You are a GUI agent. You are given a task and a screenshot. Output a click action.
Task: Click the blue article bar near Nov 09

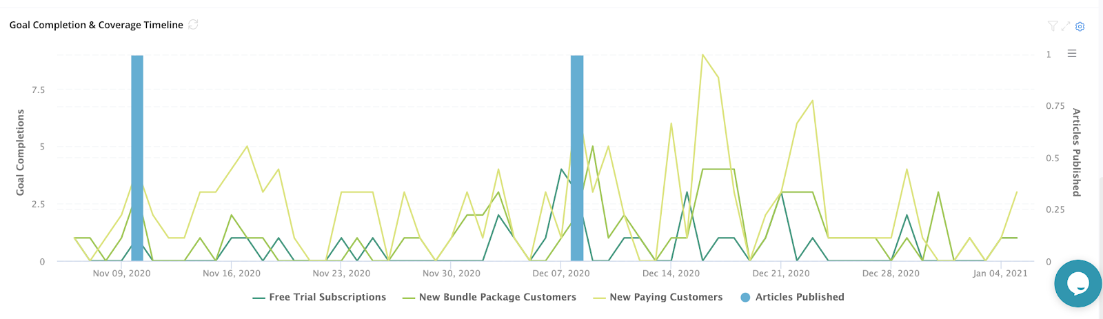[x=137, y=158]
